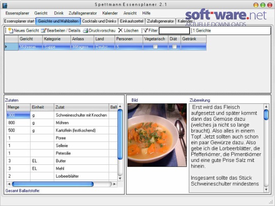Switch to Einkaufszettel tab
The image size is (275, 206).
[132, 21]
